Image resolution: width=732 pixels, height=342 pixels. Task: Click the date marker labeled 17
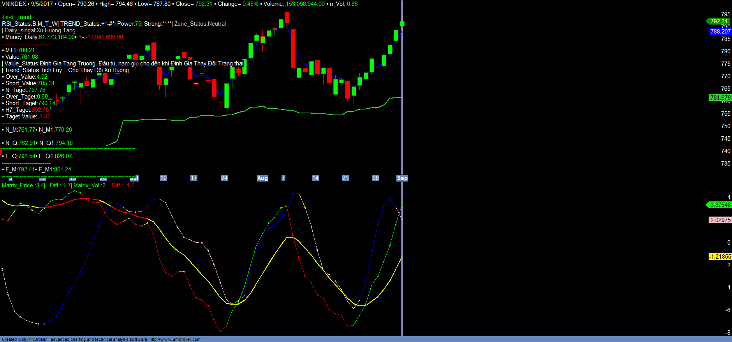(194, 178)
